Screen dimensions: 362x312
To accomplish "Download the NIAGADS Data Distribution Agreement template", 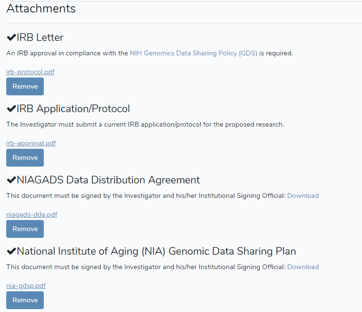I will pyautogui.click(x=303, y=195).
